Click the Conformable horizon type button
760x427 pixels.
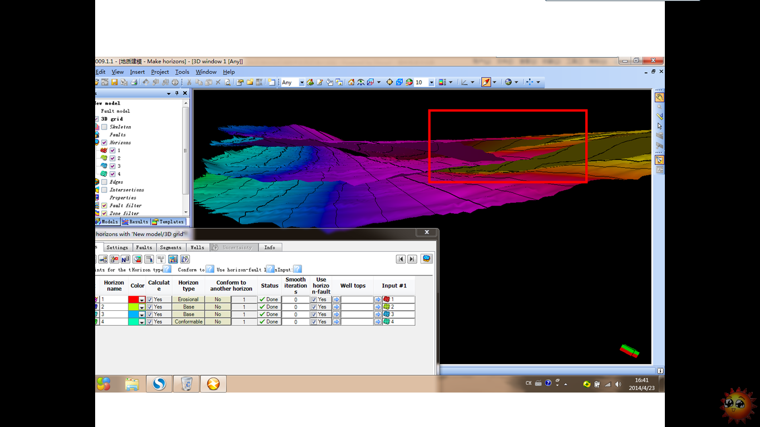[189, 322]
